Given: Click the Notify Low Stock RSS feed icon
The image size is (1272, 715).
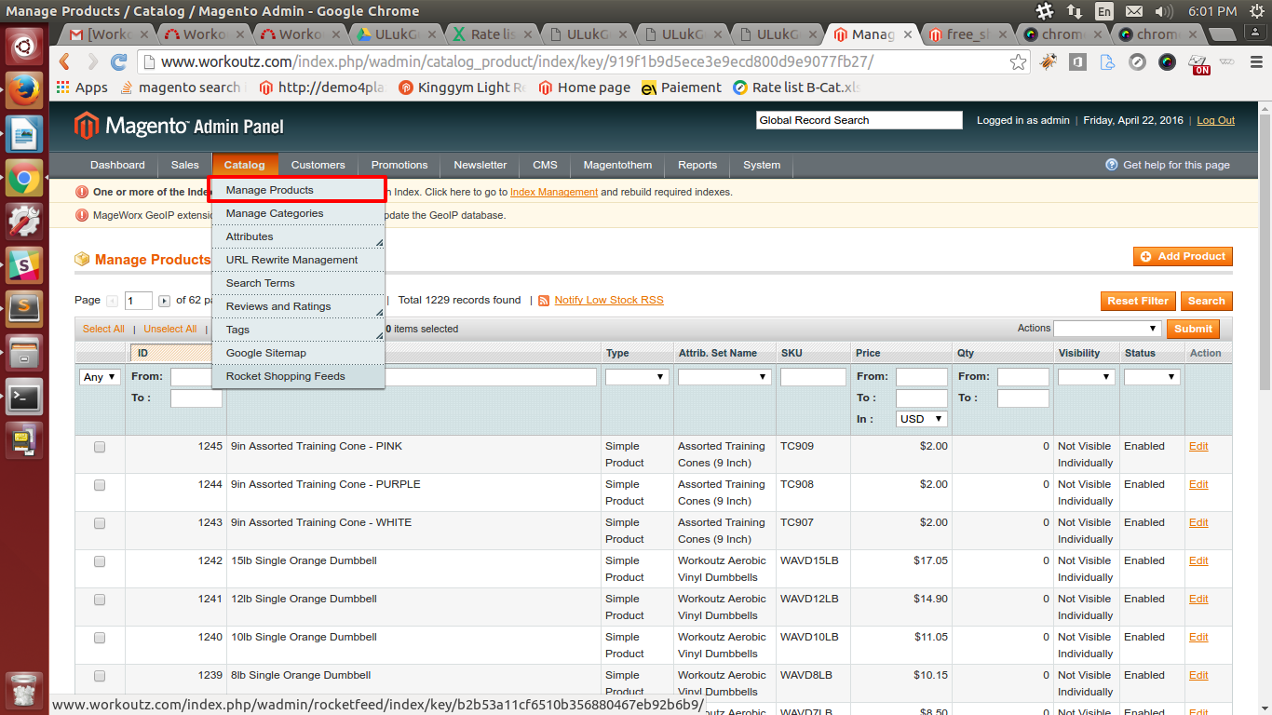Looking at the screenshot, I should (x=544, y=301).
